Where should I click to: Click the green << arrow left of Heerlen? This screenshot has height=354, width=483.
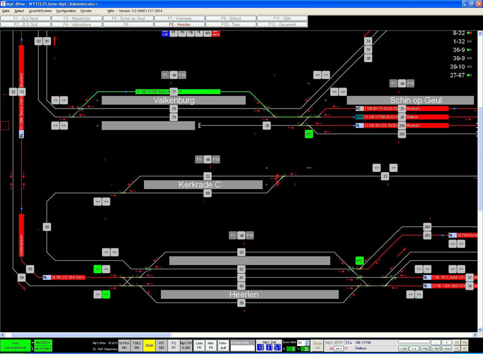[x=98, y=269]
